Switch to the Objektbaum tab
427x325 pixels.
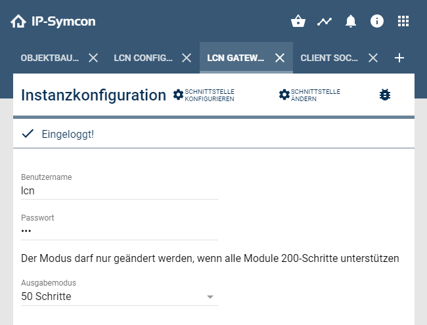tap(50, 58)
